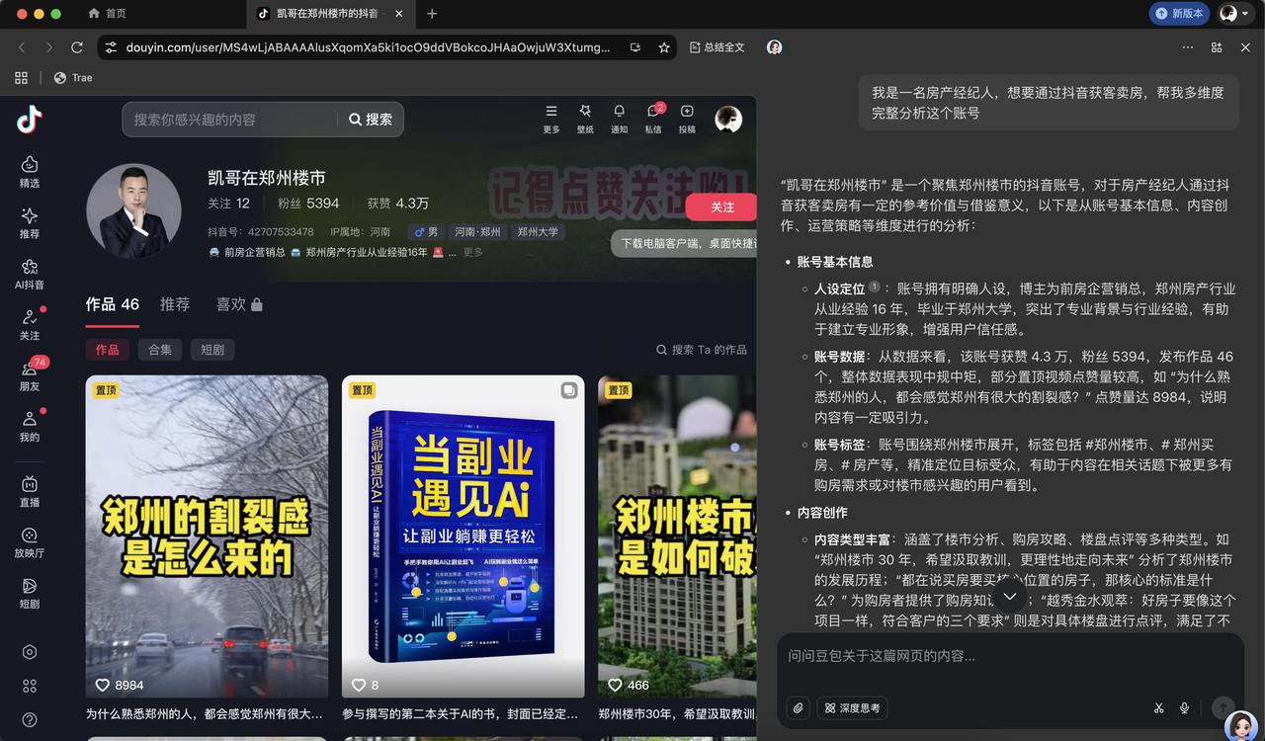Image resolution: width=1265 pixels, height=741 pixels.
Task: Collapse the chat panel with the down chevron
Action: pos(1009,594)
